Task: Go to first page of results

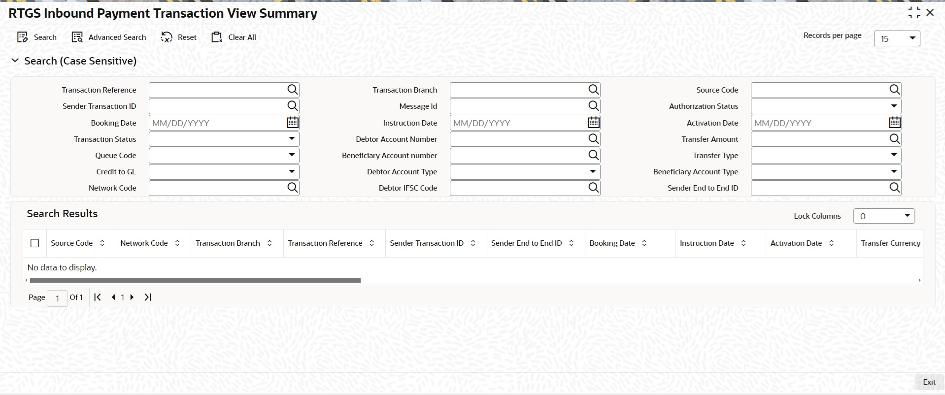Action: [98, 297]
